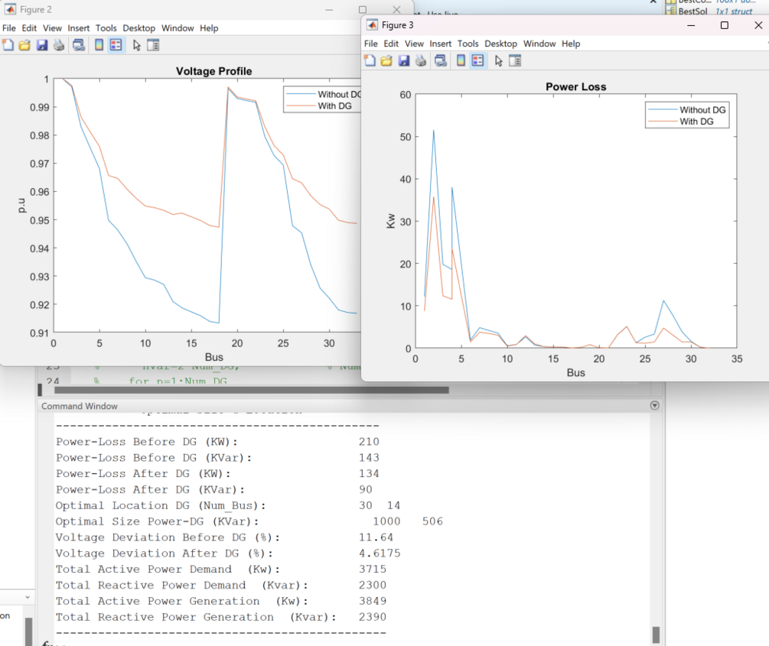Select Edit Plot arrow in Figure 2 toolbar
769x646 pixels.
coord(136,46)
